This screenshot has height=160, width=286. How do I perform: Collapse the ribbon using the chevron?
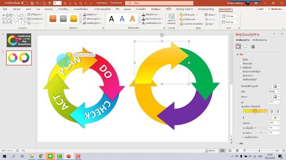[x=283, y=28]
